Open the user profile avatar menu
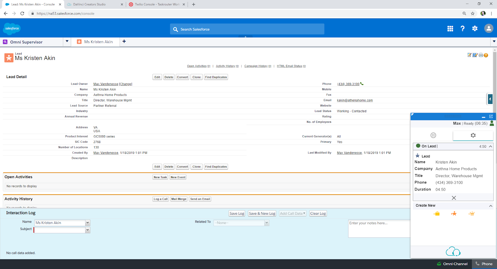Screen dimensions: 497x269 click(489, 29)
